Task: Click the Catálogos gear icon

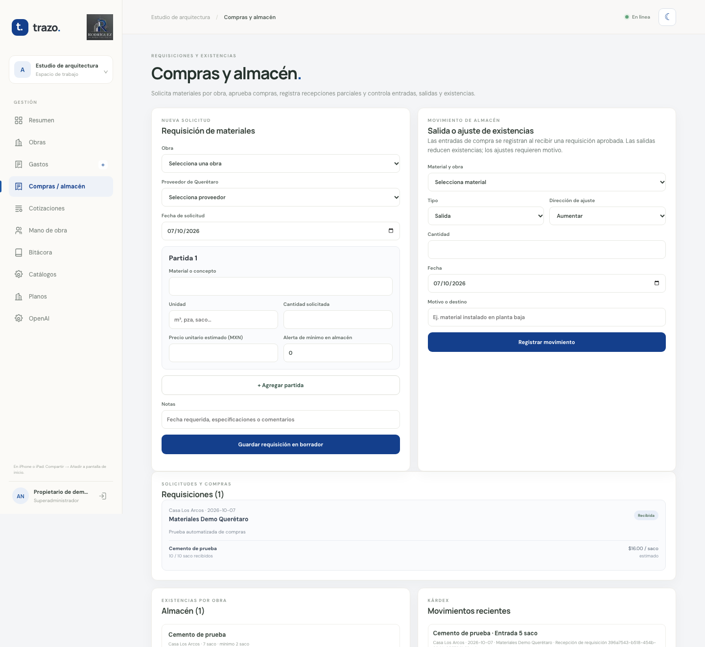Action: point(19,275)
